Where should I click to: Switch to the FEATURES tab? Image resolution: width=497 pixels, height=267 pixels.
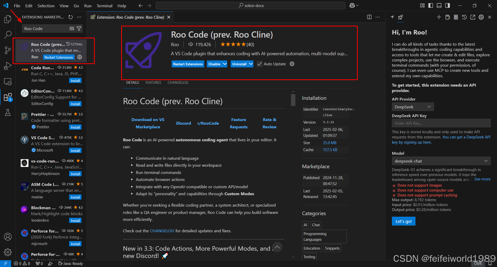(153, 82)
